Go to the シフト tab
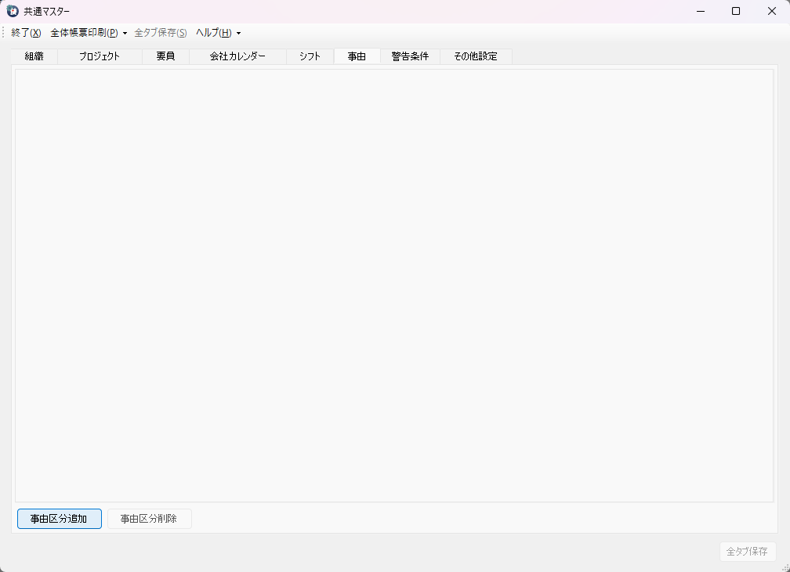Image resolution: width=790 pixels, height=572 pixels. pos(310,56)
